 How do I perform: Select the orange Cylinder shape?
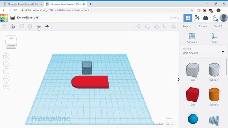(x=214, y=95)
